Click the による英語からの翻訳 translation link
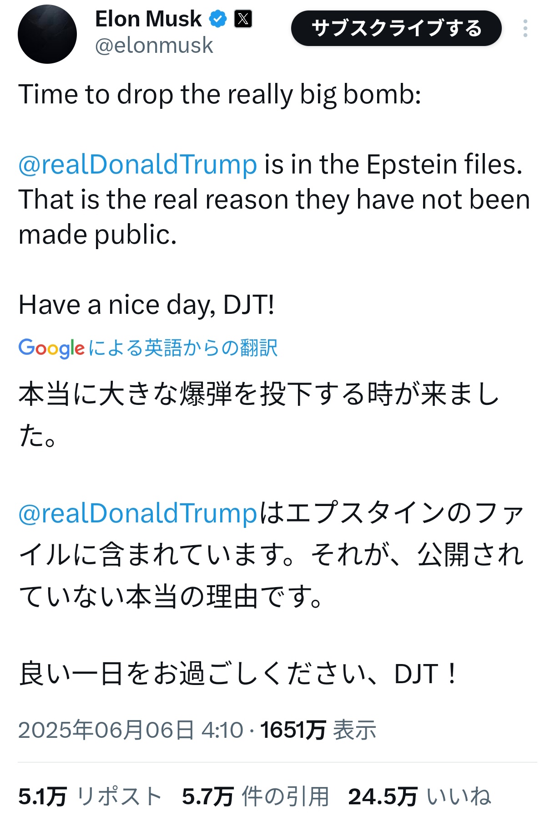Viewport: 555px width, 823px height. coord(182,348)
